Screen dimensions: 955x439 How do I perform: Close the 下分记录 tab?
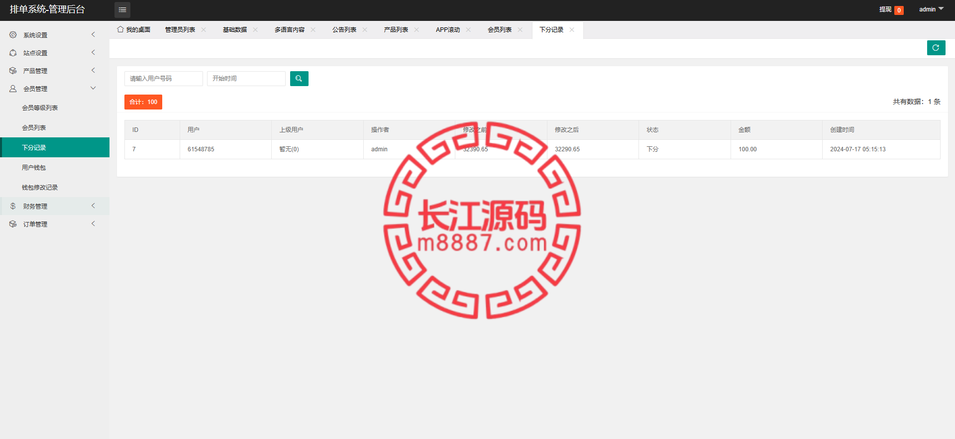572,30
